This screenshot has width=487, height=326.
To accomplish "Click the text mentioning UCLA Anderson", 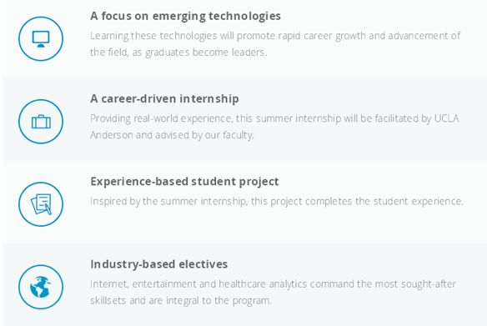I will pyautogui.click(x=274, y=127).
